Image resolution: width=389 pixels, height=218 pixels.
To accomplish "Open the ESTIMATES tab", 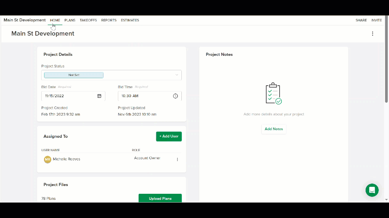I will pos(130,20).
